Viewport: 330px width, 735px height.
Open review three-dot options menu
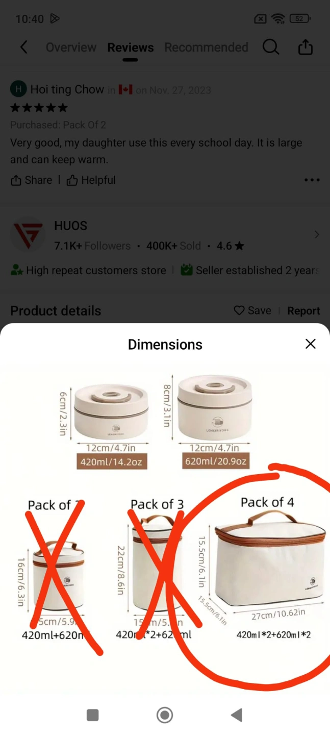coord(312,180)
